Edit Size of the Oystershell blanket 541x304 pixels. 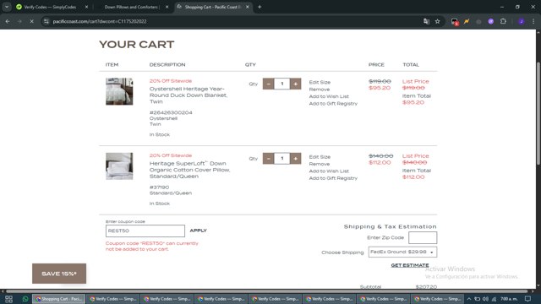[320, 83]
